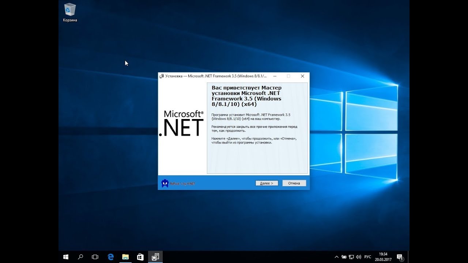This screenshot has width=468, height=263.
Task: Click the heading Вас приветствует Мастер установки
Action: tap(246, 96)
